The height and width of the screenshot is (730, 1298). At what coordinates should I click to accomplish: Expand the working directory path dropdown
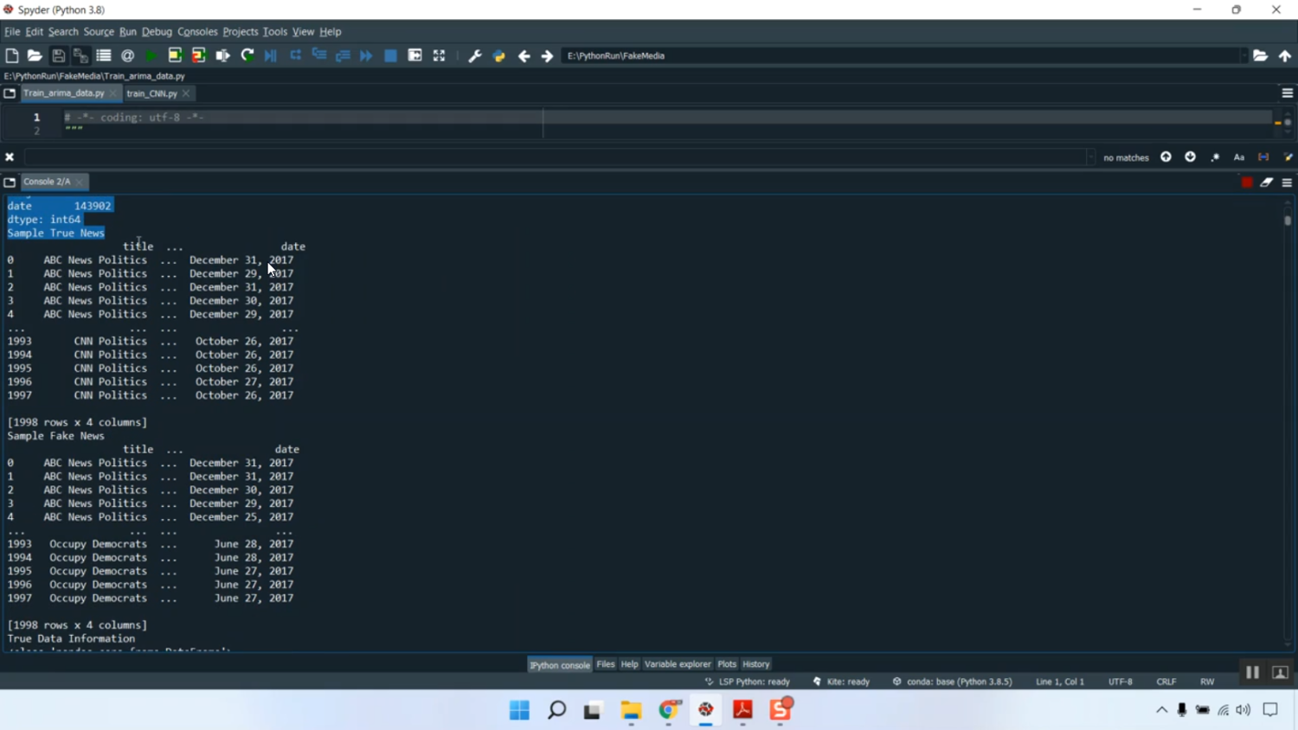coord(1244,55)
